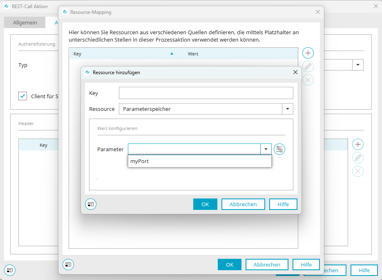Click the parameter settings icon beside Parameter dropdown
382x280 pixels.
point(279,150)
